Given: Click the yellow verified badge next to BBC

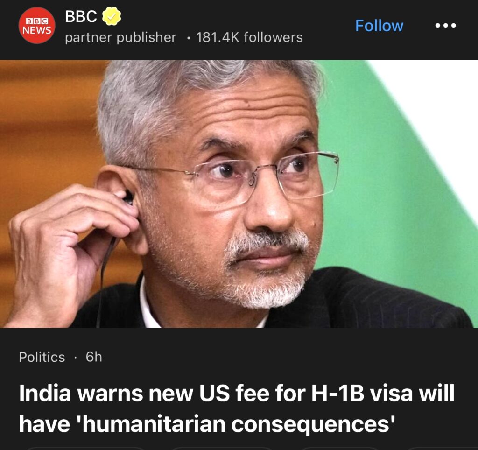Looking at the screenshot, I should [111, 16].
